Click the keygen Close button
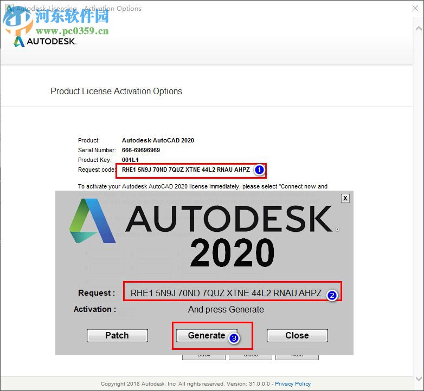Image resolution: width=424 pixels, height=391 pixels. (297, 335)
